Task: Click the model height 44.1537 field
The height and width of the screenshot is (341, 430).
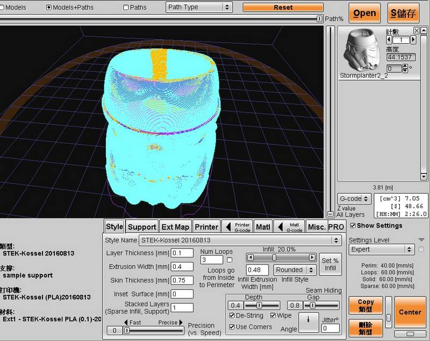Action: [401, 57]
